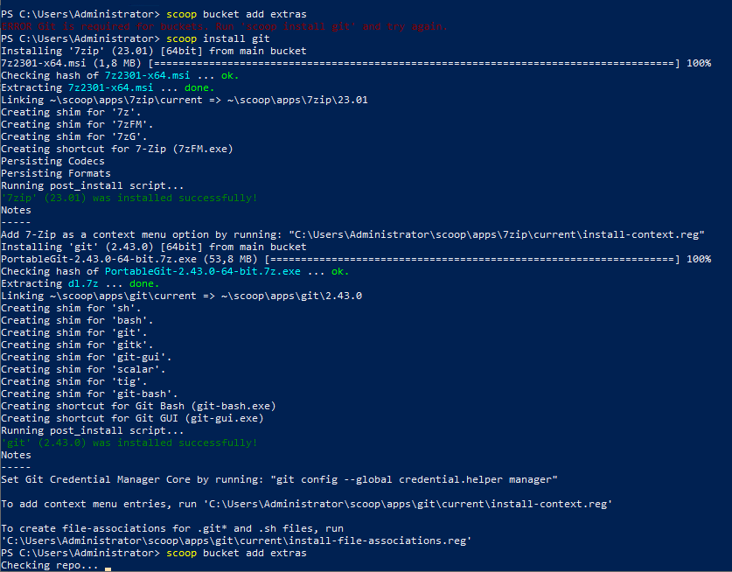Click the PortableGit download progress bar

pyautogui.click(x=472, y=259)
